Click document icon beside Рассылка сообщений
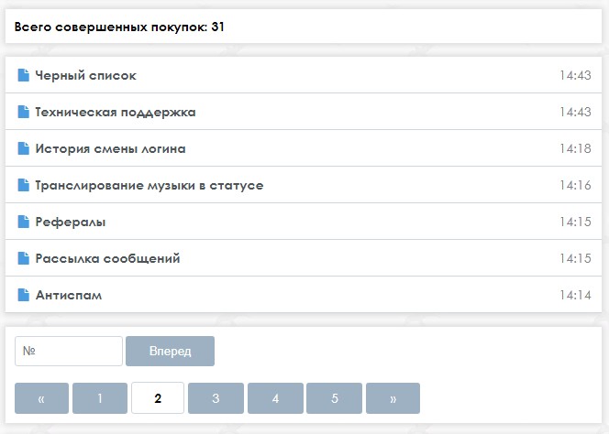This screenshot has height=434, width=609. (23, 258)
